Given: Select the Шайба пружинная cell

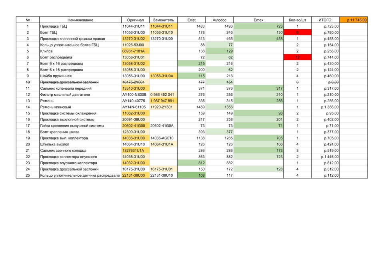Looking at the screenshot, I should pyautogui.click(x=80, y=76).
